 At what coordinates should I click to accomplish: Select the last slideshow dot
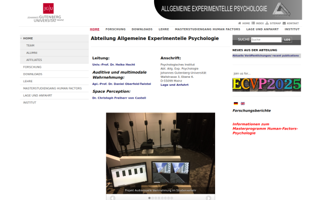coord(172,198)
